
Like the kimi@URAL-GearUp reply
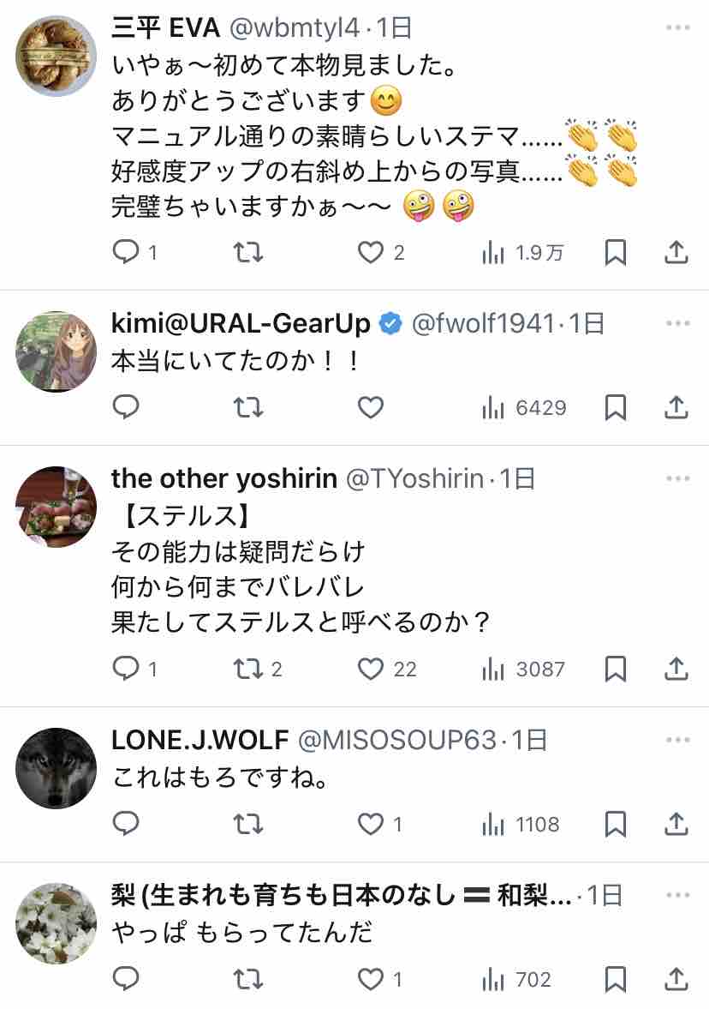tap(370, 408)
